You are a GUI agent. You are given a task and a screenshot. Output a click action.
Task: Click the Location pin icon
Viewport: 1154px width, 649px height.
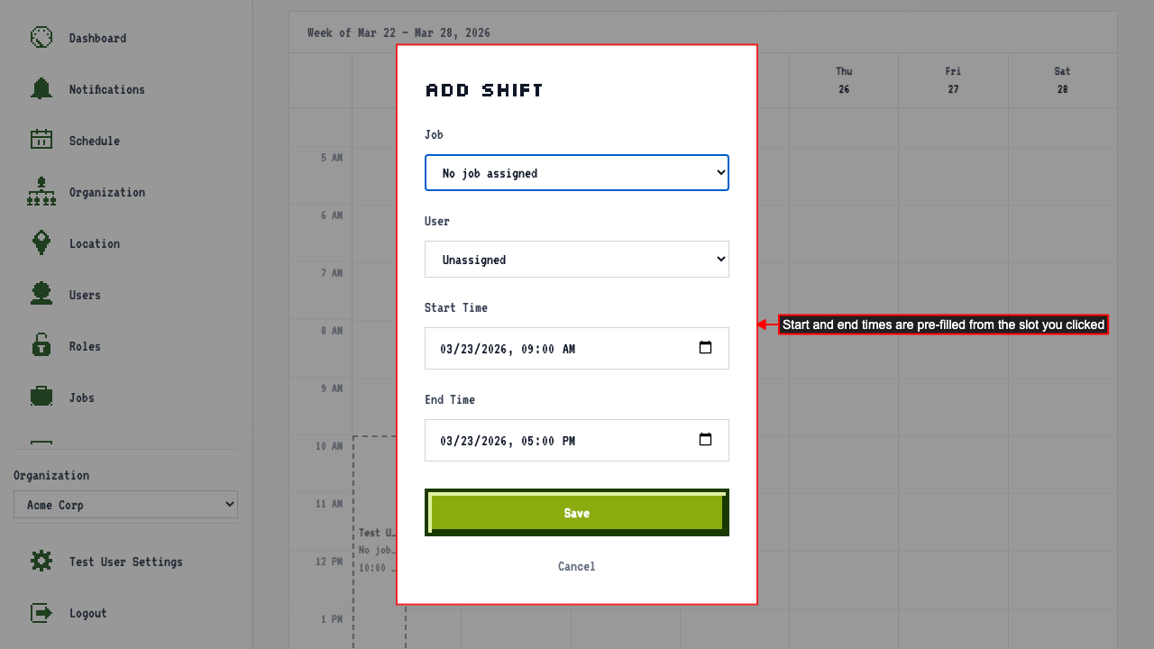click(x=41, y=242)
